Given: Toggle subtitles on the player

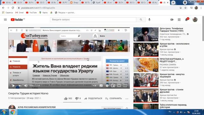Looking at the screenshot, I should [x=101, y=86].
